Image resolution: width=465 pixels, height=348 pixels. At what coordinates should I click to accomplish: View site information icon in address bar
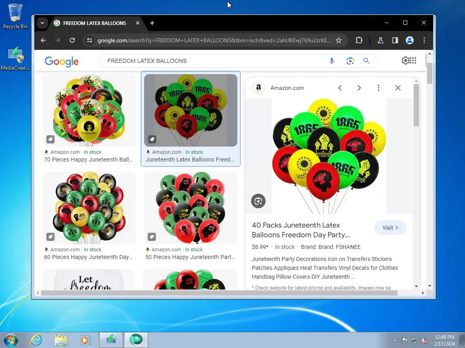(x=90, y=40)
